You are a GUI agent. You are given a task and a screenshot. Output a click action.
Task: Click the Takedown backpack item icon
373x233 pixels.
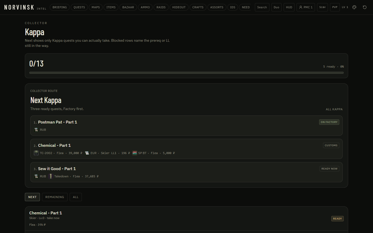51,176
